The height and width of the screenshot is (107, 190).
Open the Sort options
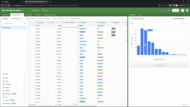tap(54, 18)
